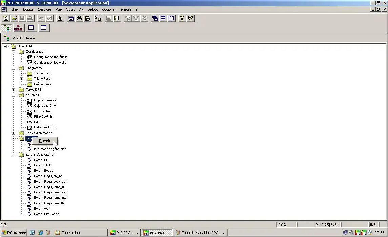
Task: Collapse the STATION root node
Action: point(5,46)
